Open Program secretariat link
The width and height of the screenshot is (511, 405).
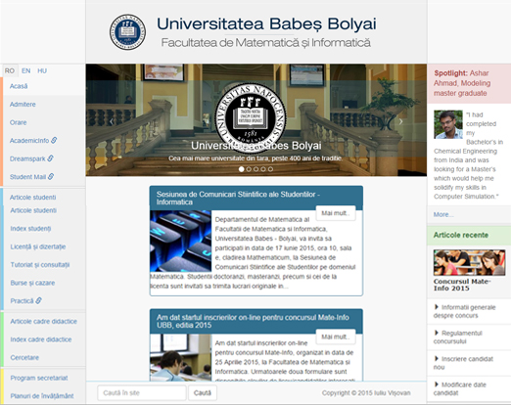click(x=39, y=378)
